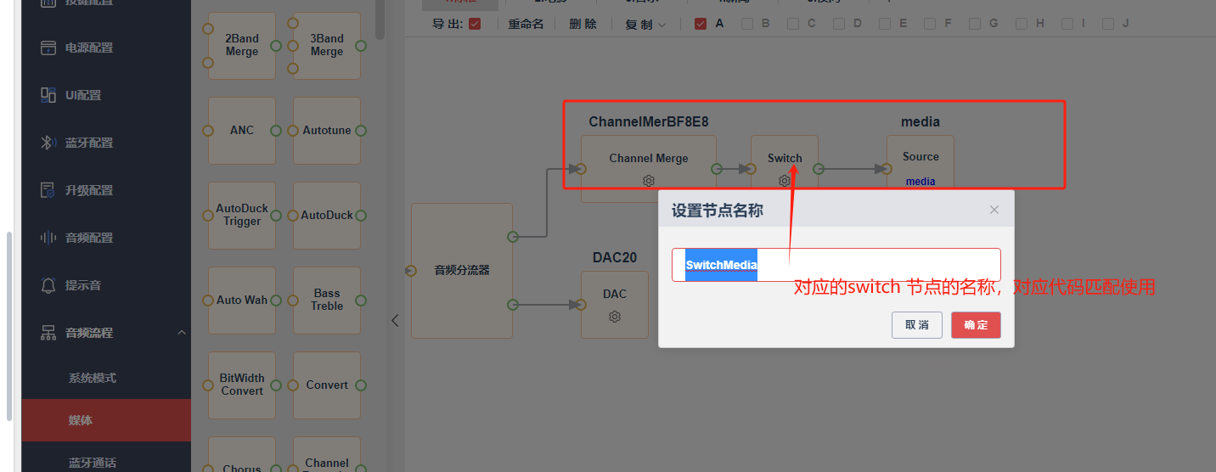This screenshot has height=472, width=1216.
Task: Open the 复制 dropdown menu
Action: click(646, 25)
